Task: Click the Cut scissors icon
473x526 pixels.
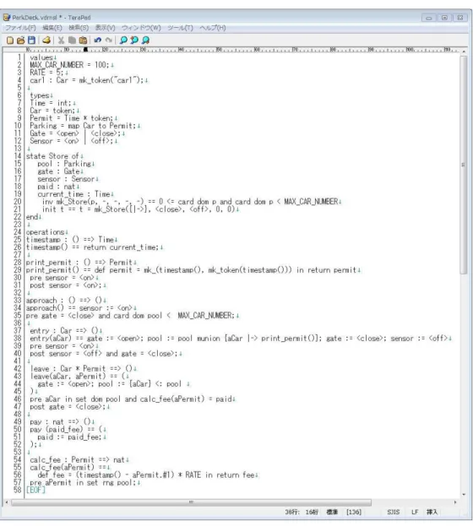Action: (x=61, y=41)
